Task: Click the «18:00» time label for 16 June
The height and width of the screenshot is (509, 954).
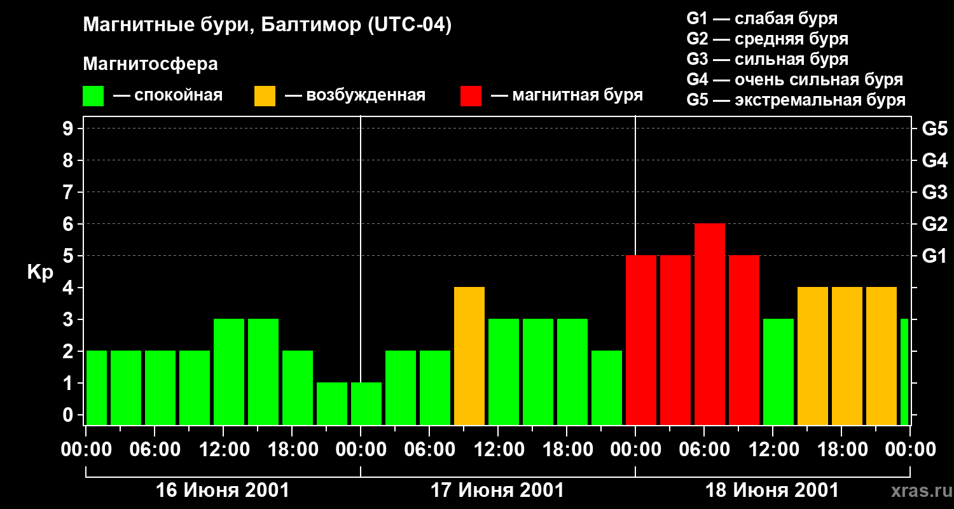Action: coord(293,449)
